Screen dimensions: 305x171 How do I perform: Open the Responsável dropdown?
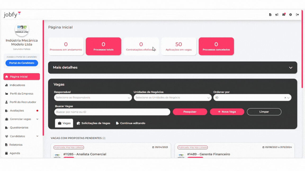pos(93,98)
